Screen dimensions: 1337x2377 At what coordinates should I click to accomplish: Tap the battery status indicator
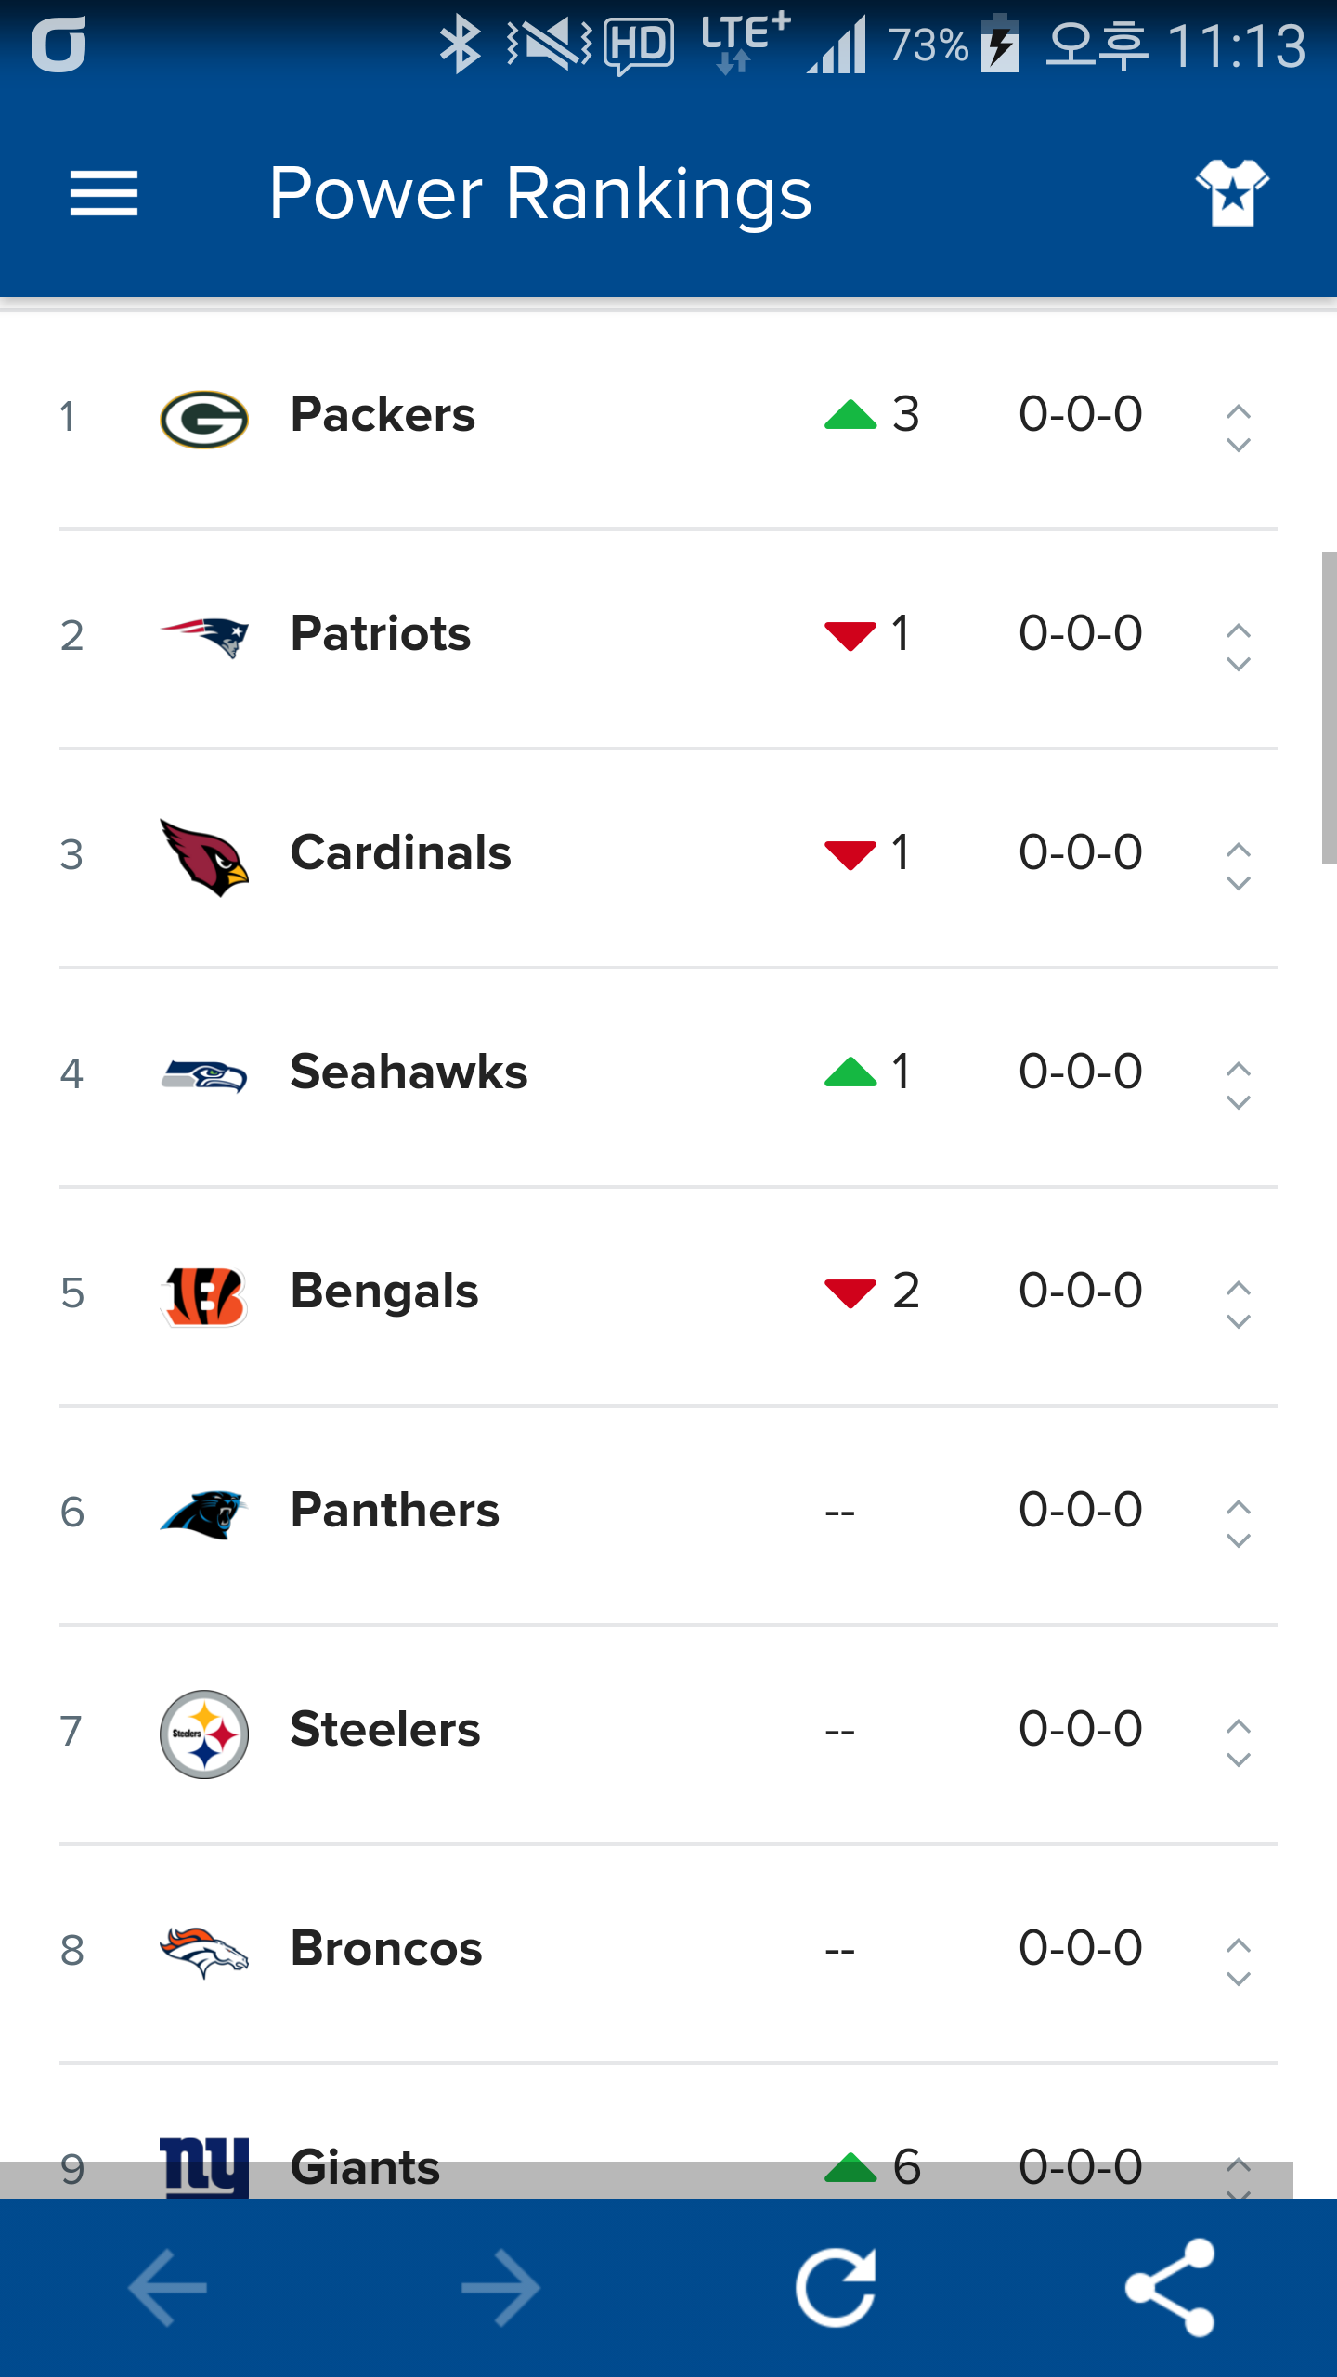[1000, 45]
